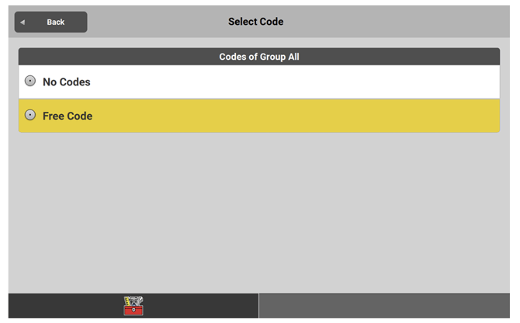
Task: Click the bottom bar right of the toolbox
Action: click(x=202, y=306)
